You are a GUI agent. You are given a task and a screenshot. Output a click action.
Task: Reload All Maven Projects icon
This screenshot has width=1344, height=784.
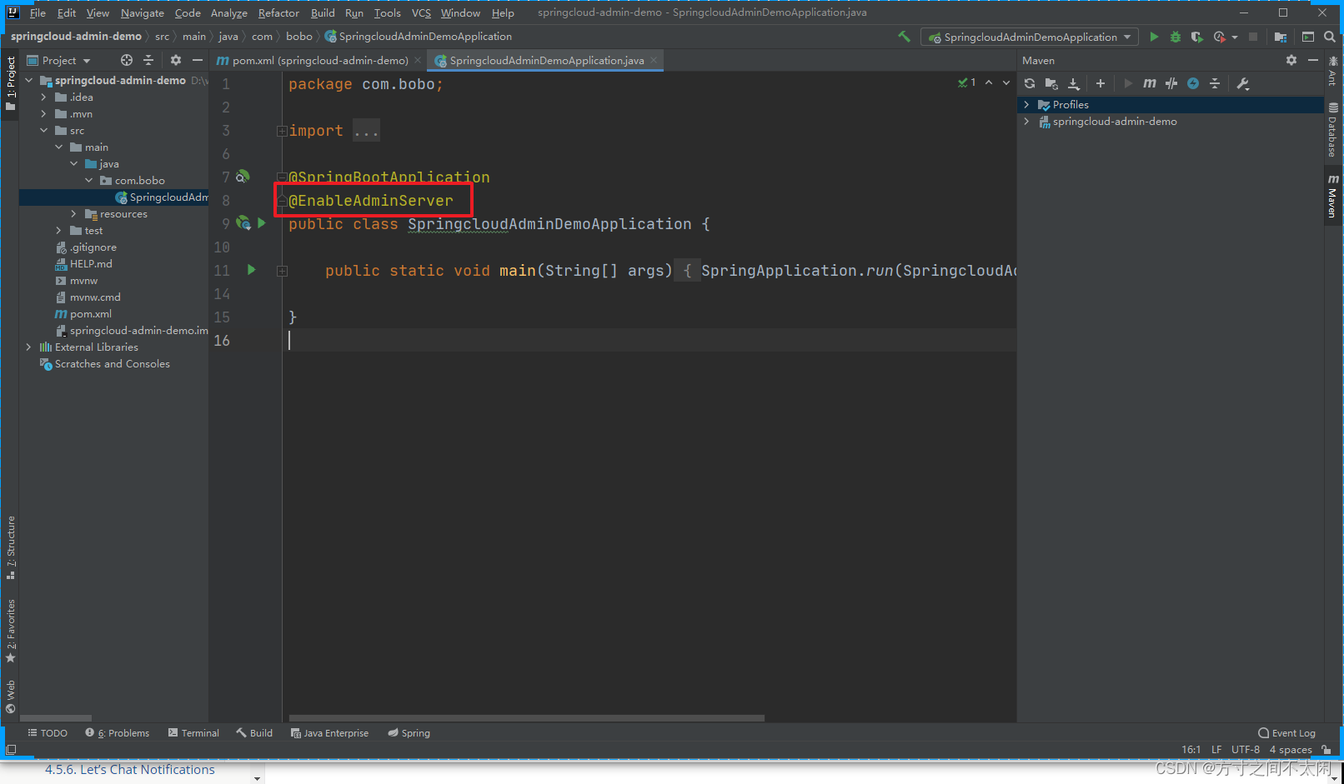1030,83
